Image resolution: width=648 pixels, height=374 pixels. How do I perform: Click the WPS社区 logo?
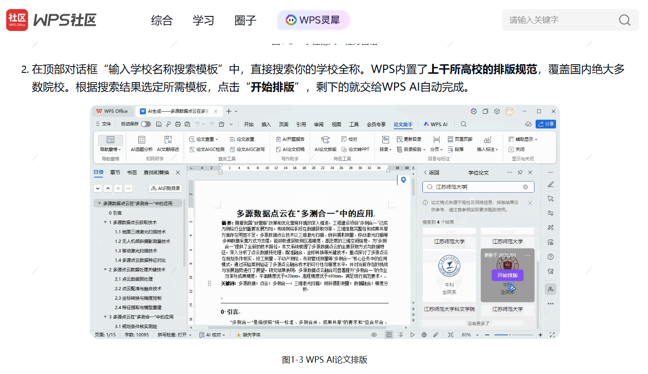51,20
